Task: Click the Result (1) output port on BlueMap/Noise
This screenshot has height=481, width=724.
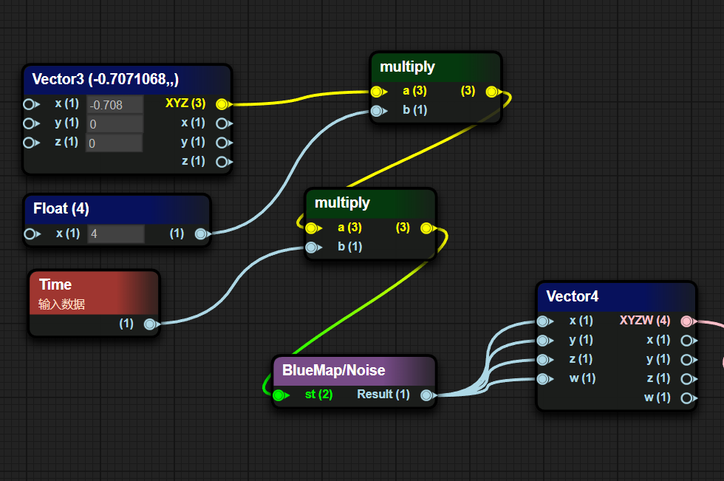Action: click(426, 395)
